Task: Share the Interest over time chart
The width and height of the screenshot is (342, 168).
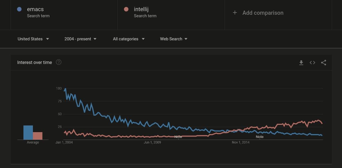Action: 324,63
